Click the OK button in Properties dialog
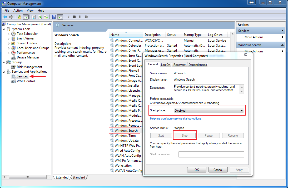 (x=197, y=170)
